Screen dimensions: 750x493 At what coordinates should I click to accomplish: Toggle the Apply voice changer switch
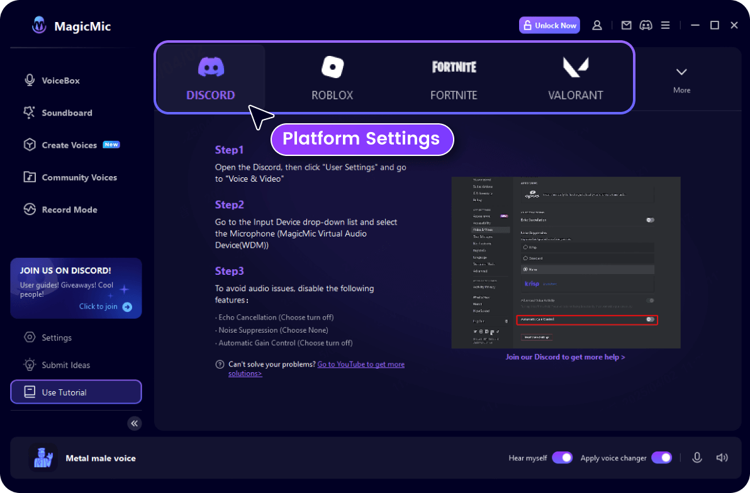(661, 458)
